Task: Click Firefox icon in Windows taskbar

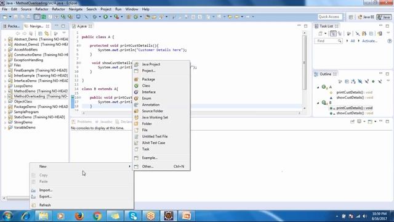Action: click(79, 216)
